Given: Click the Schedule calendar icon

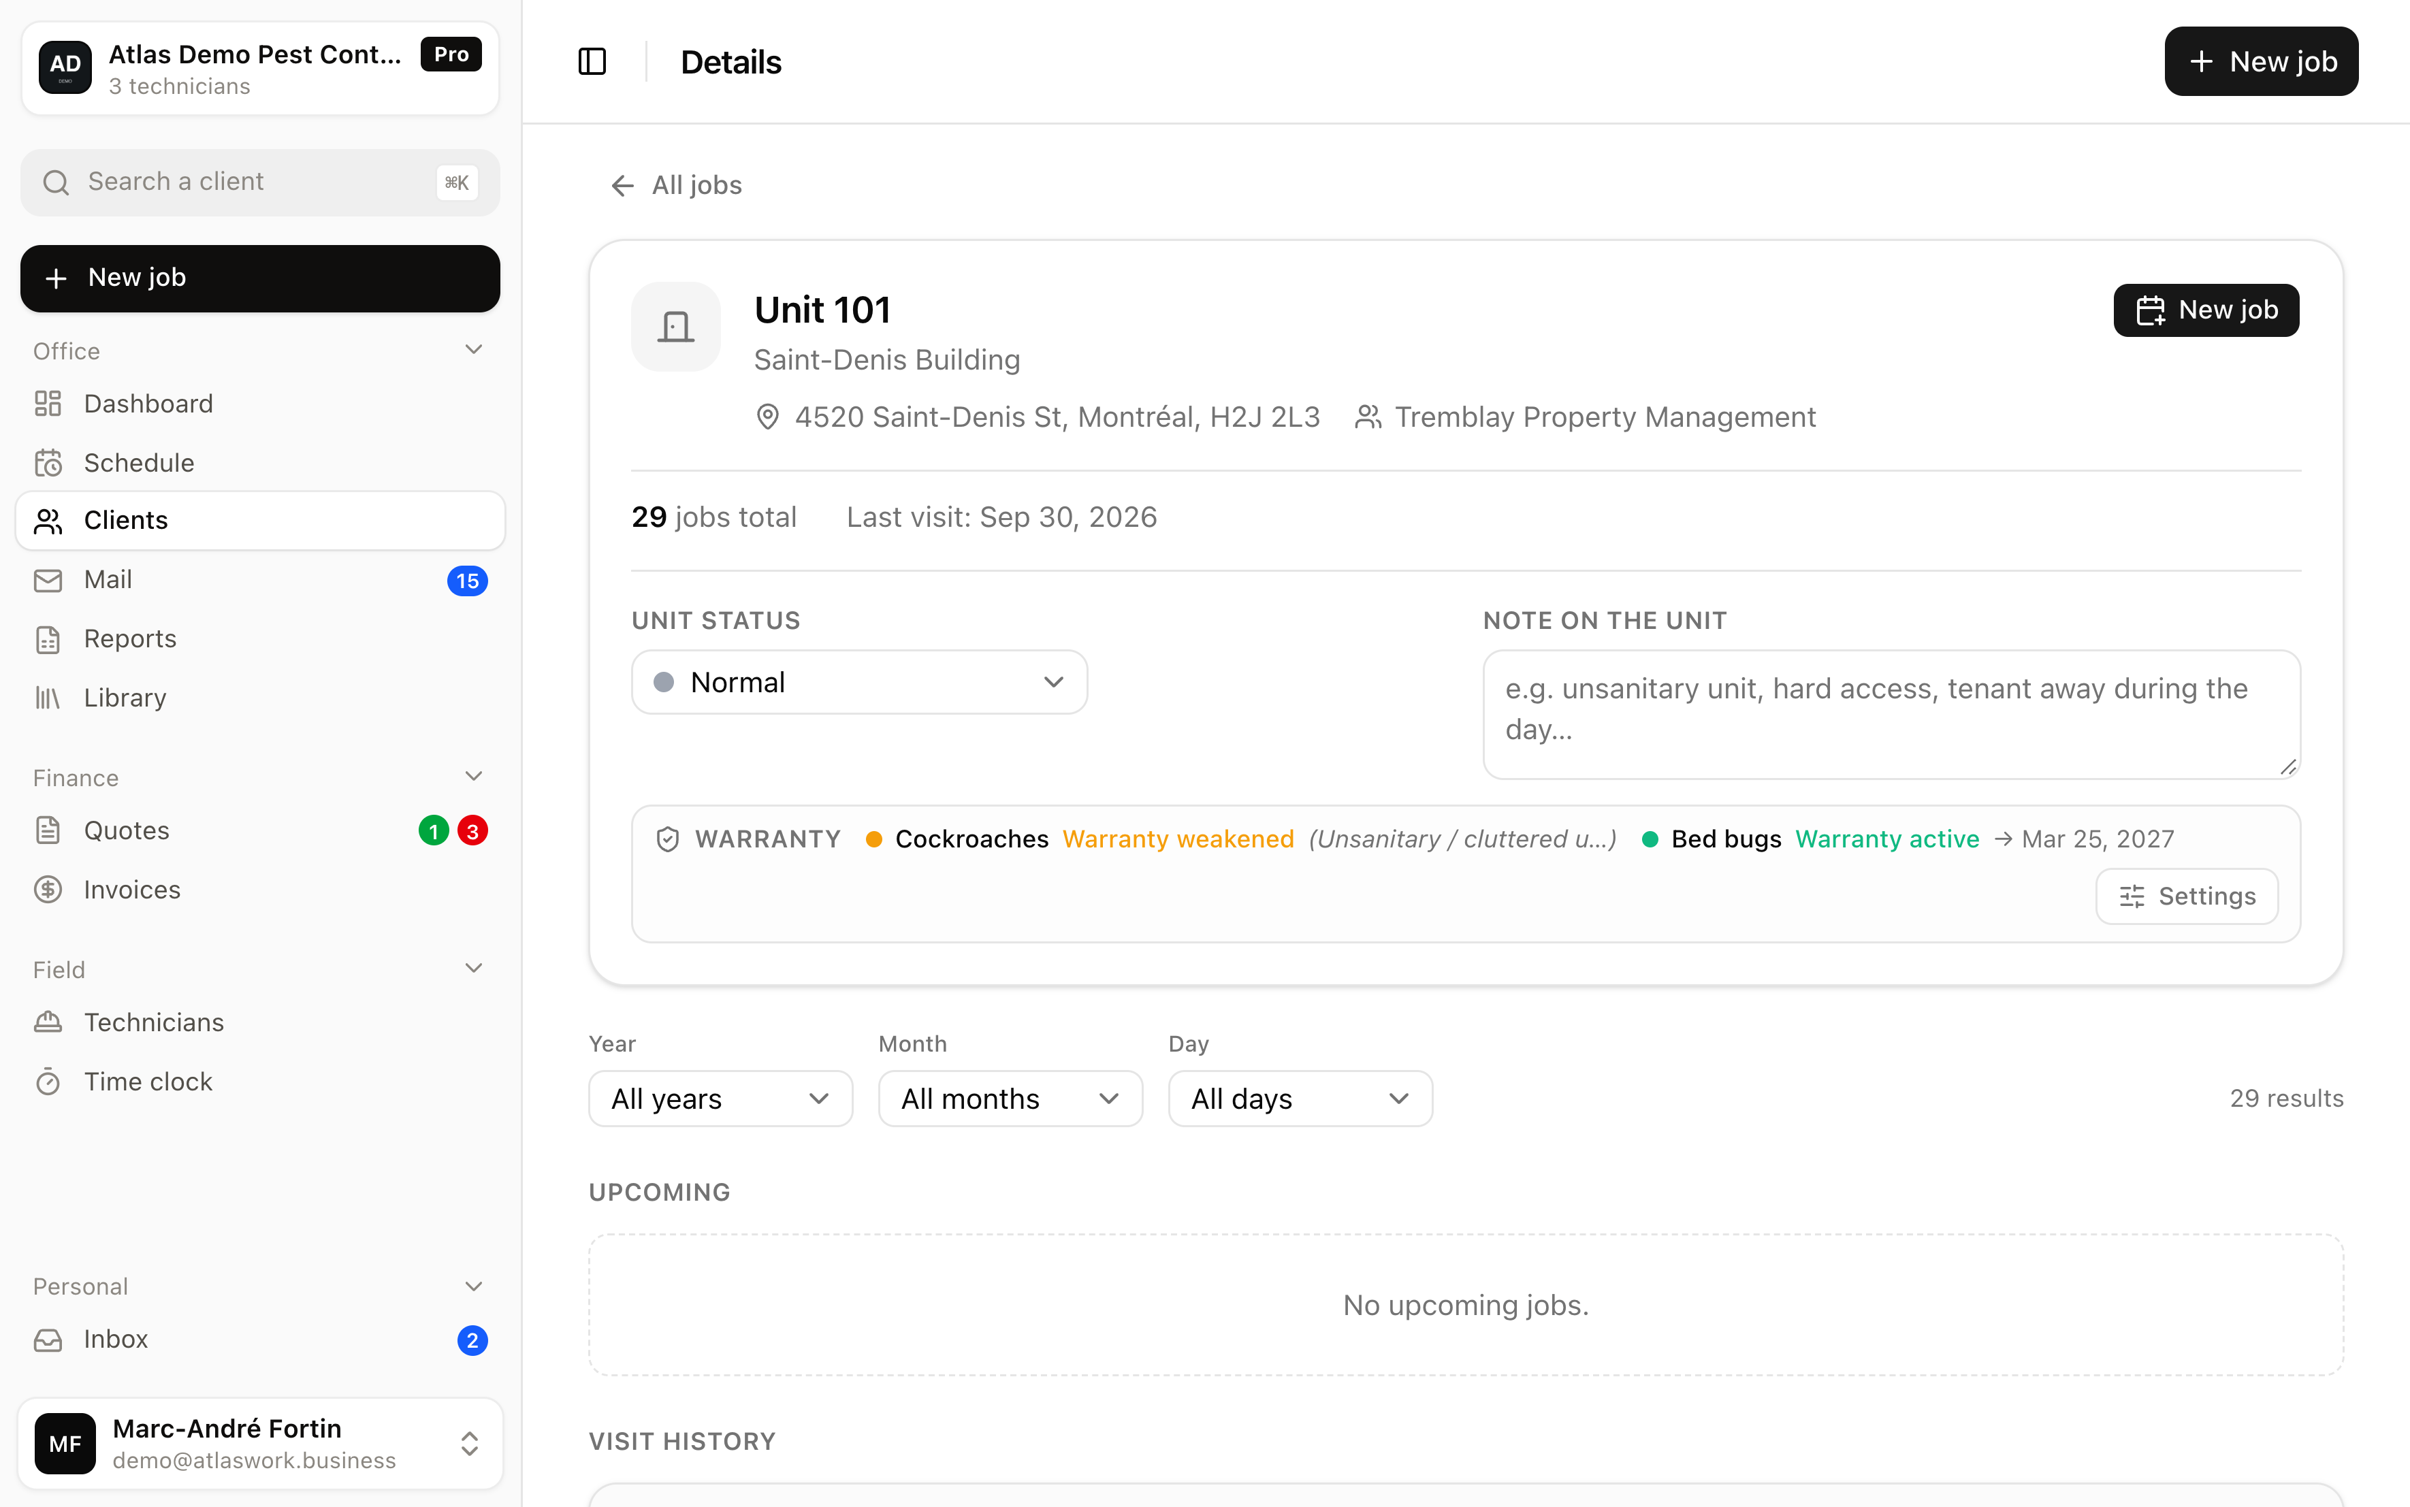Looking at the screenshot, I should tap(48, 462).
